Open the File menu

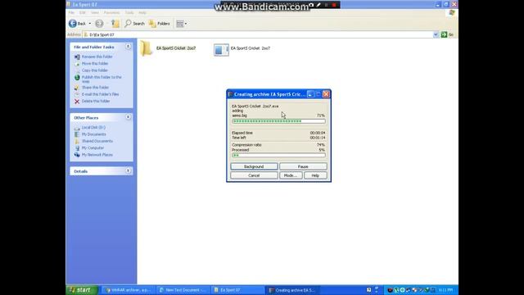coord(71,13)
